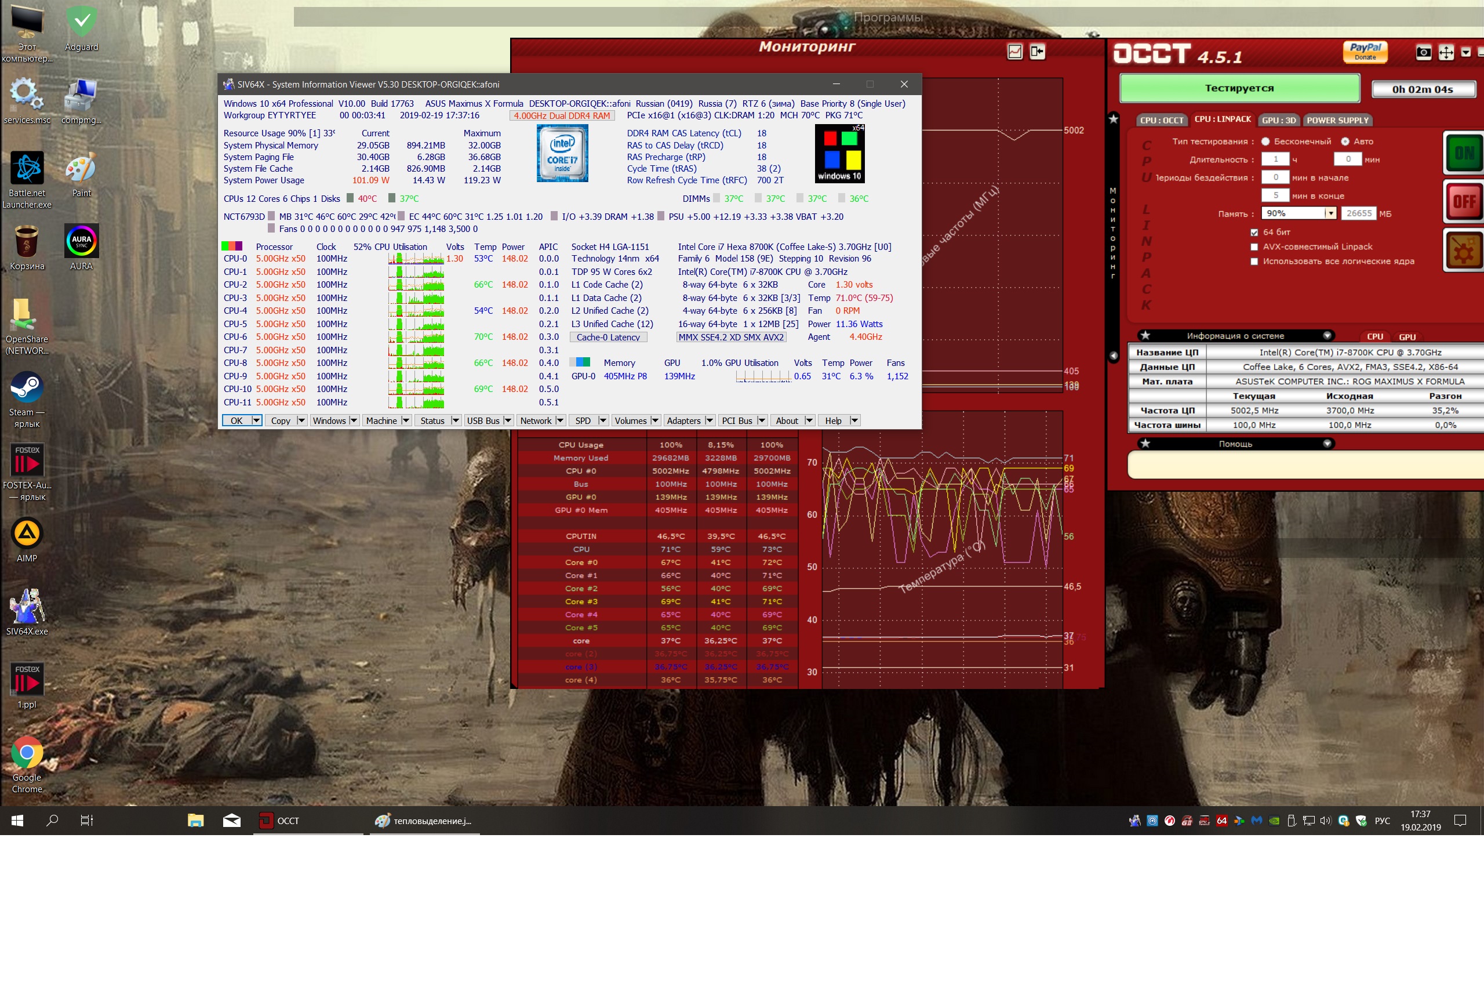Viewport: 1484px width, 994px height.
Task: Expand the Network dropdown arrow in SIV
Action: (559, 420)
